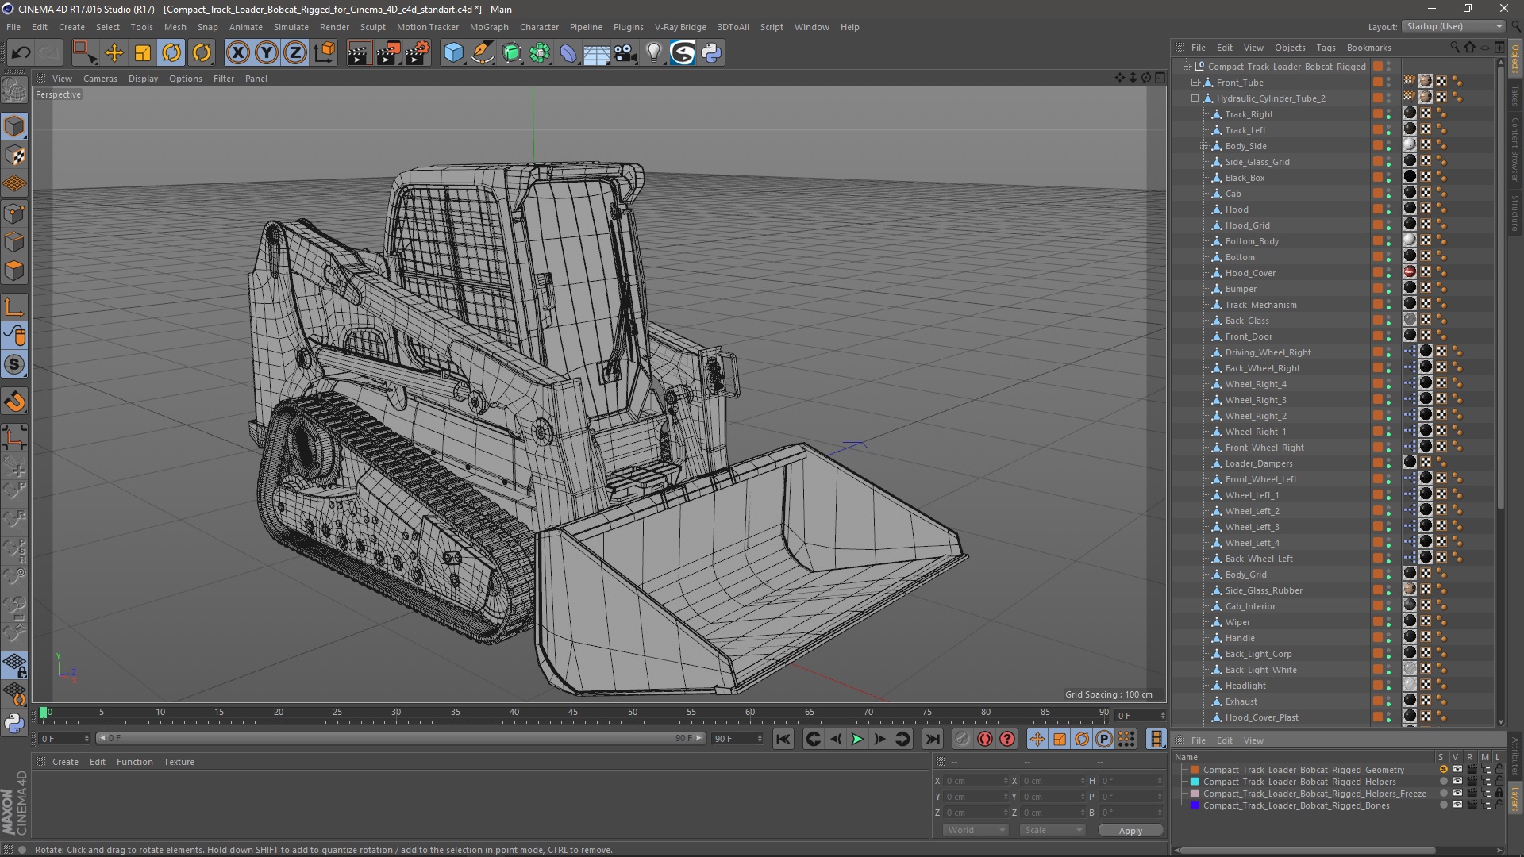Open the Bend deformer icon

[568, 53]
